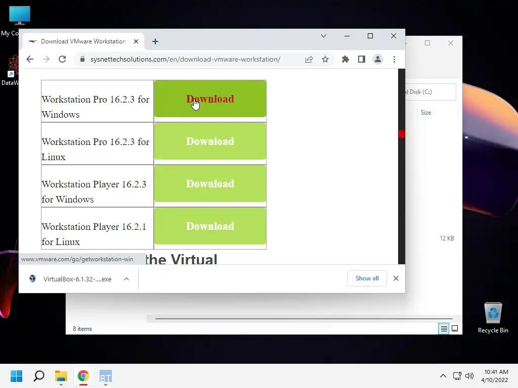Open the Windows Start menu
Screen dimensions: 518x388
point(16,376)
